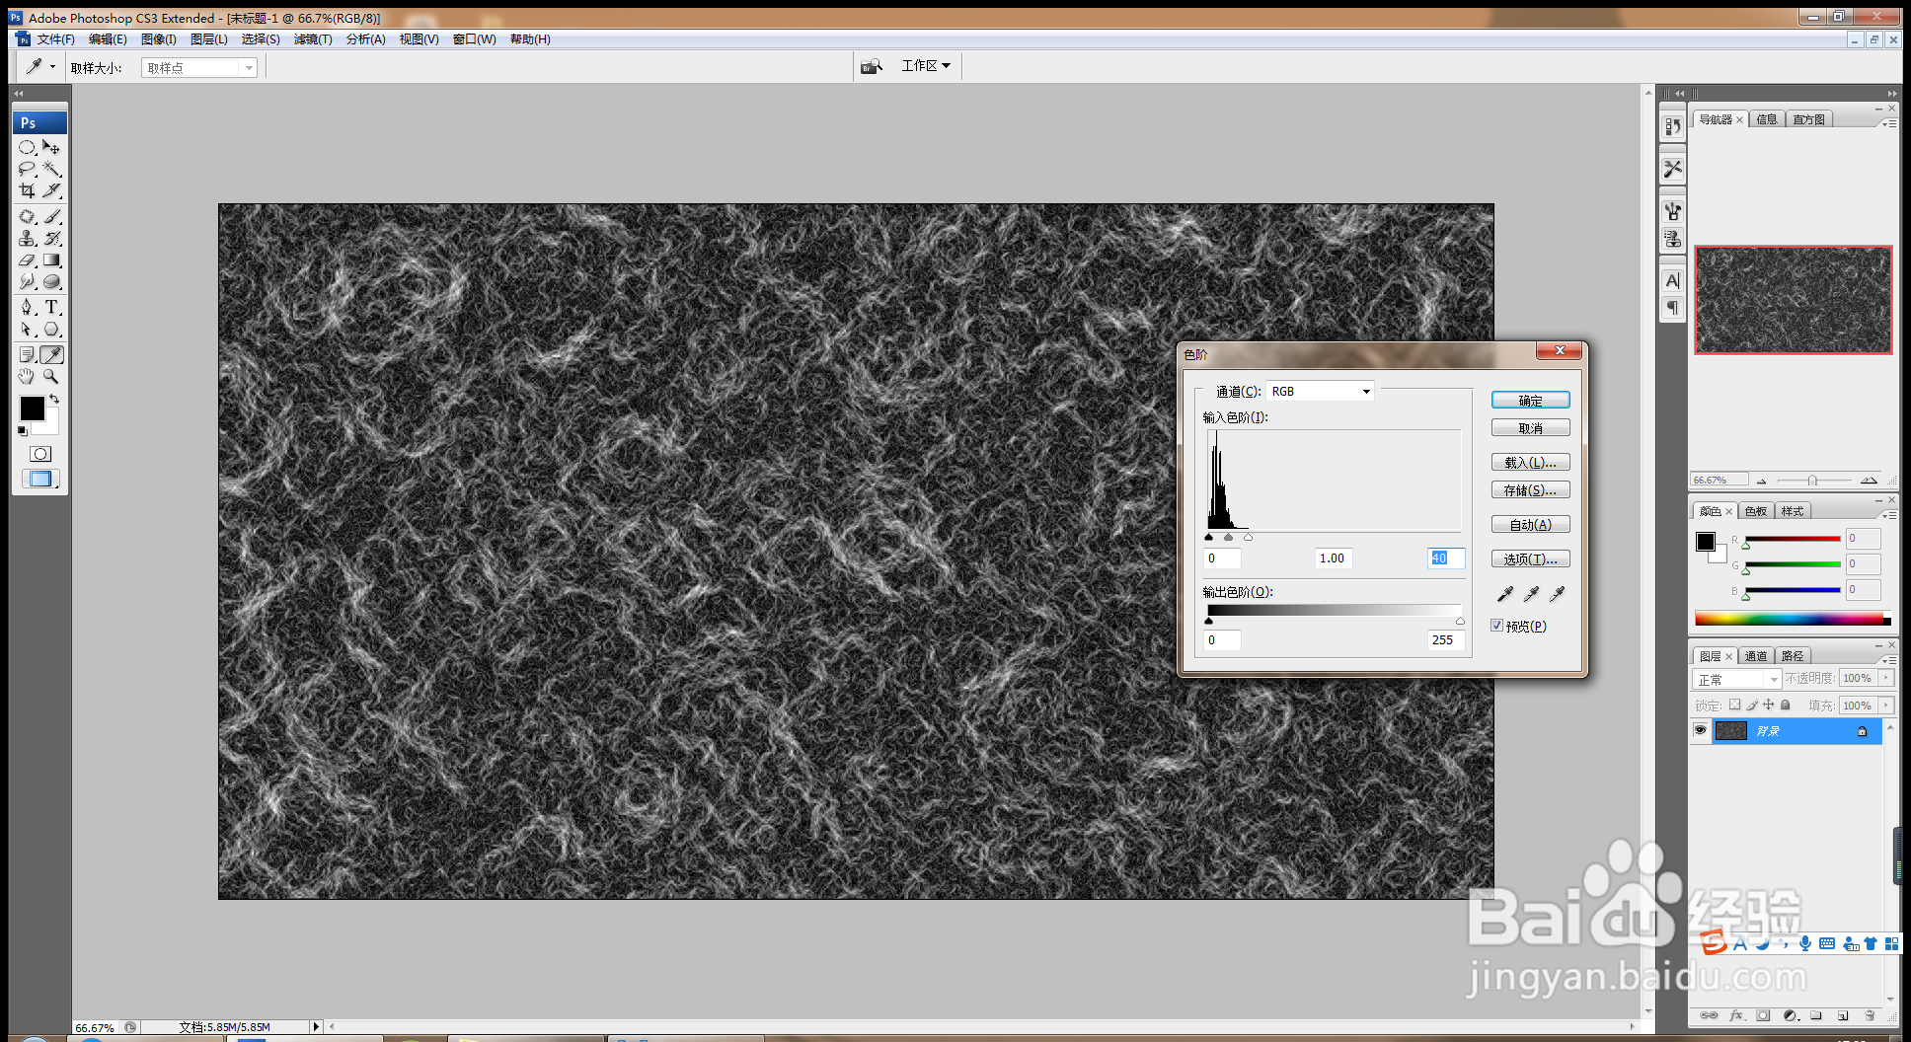Click the Navigator zoom slider handle
The height and width of the screenshot is (1042, 1911).
tap(1812, 481)
